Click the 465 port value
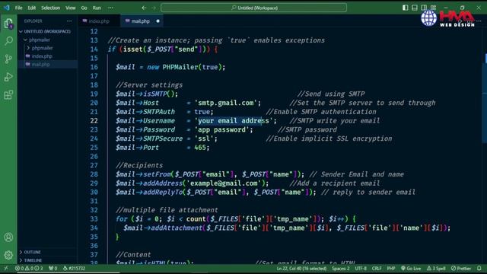The height and width of the screenshot is (274, 487). [x=200, y=148]
